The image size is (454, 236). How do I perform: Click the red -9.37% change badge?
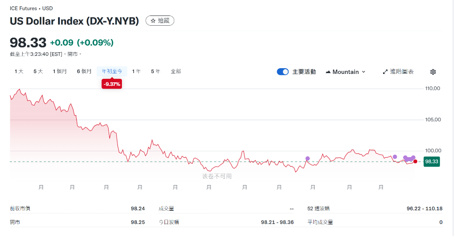click(112, 84)
